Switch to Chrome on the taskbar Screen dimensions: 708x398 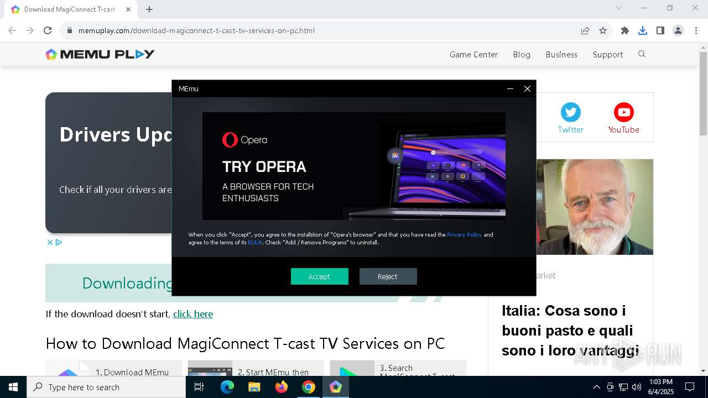(309, 387)
